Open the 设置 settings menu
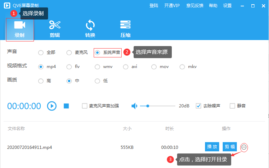Image resolution: width=269 pixels, height=168 pixels. tap(228, 6)
